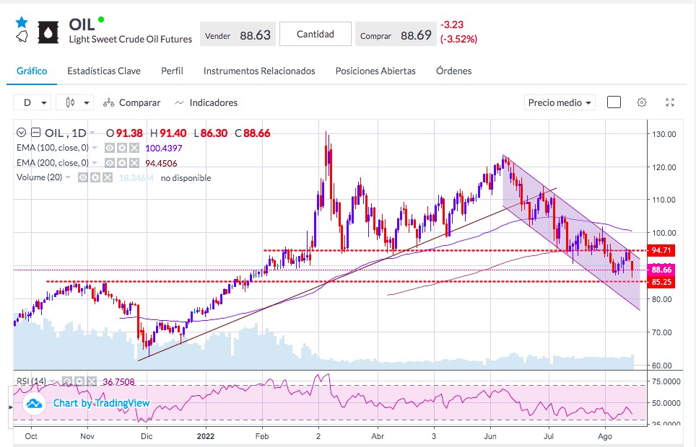Click the Indicadores wave icon
Image resolution: width=696 pixels, height=447 pixels.
tap(179, 103)
